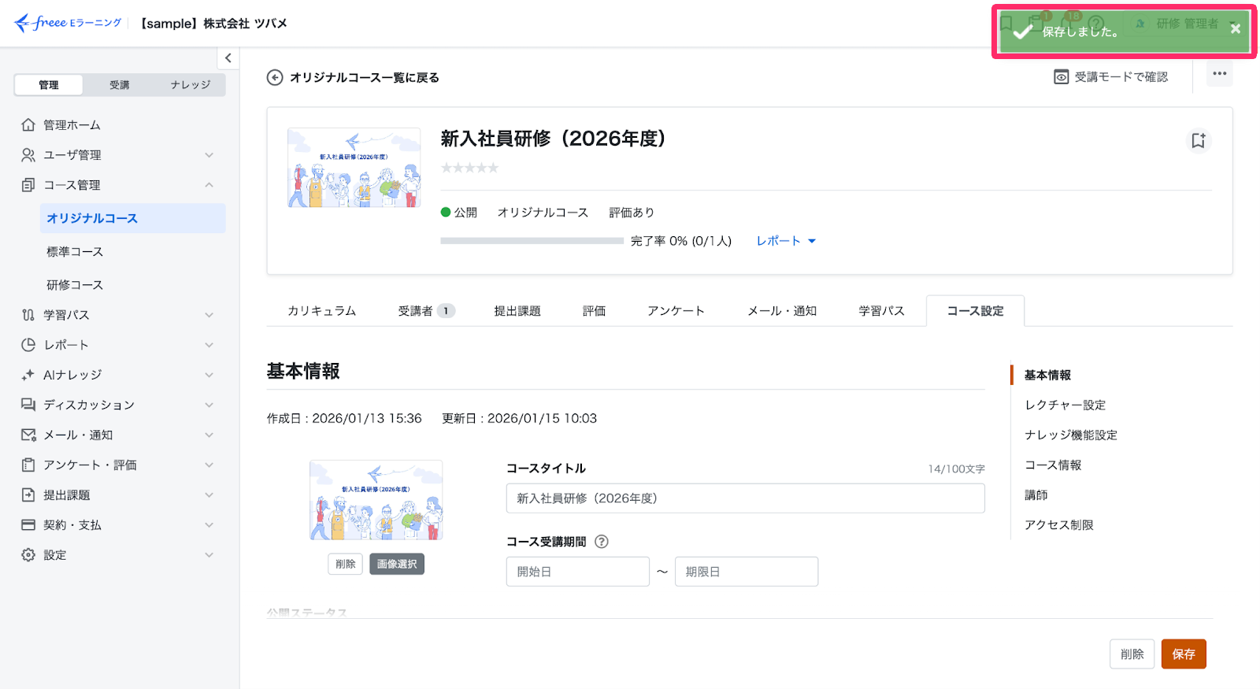The height and width of the screenshot is (689, 1260).
Task: Click the レポート pie chart icon
Action: (28, 345)
